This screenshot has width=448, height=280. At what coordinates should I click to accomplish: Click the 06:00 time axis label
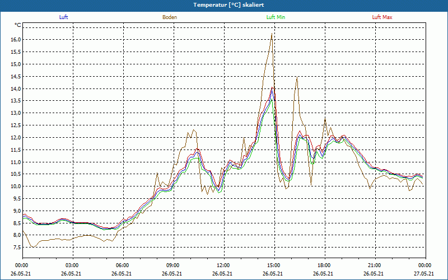123,265
